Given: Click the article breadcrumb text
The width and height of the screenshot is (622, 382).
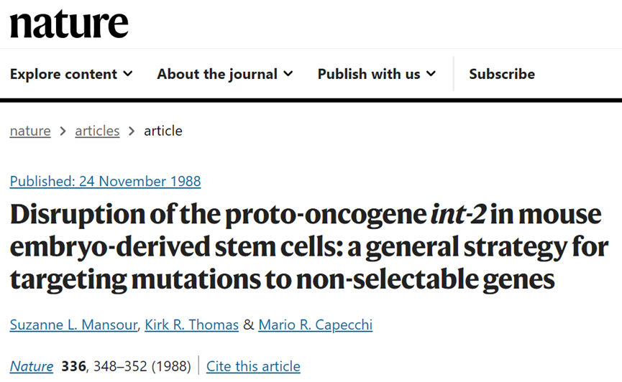Looking at the screenshot, I should pyautogui.click(x=163, y=131).
